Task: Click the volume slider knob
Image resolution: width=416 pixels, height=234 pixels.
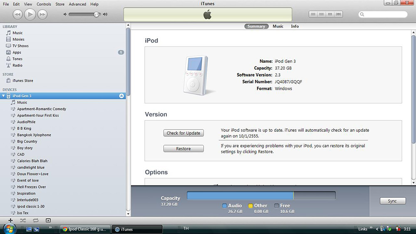Action: 97,15
